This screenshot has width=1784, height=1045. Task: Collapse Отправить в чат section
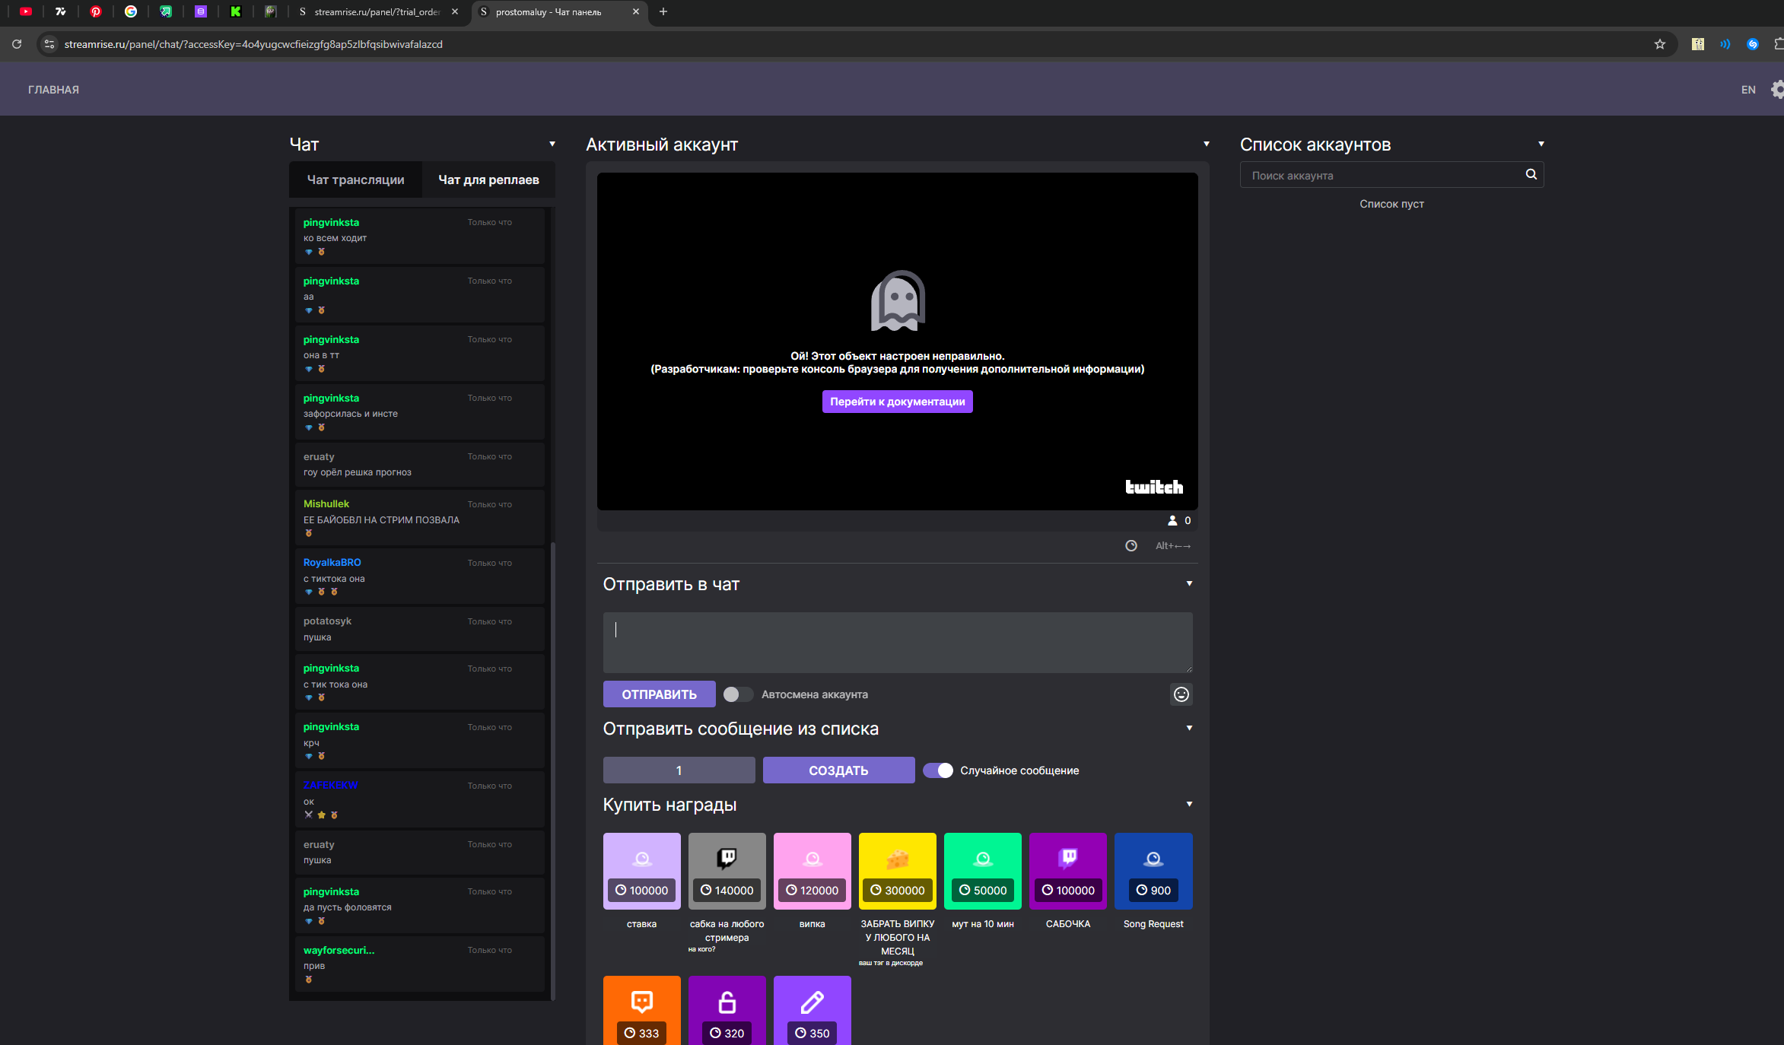click(1189, 583)
